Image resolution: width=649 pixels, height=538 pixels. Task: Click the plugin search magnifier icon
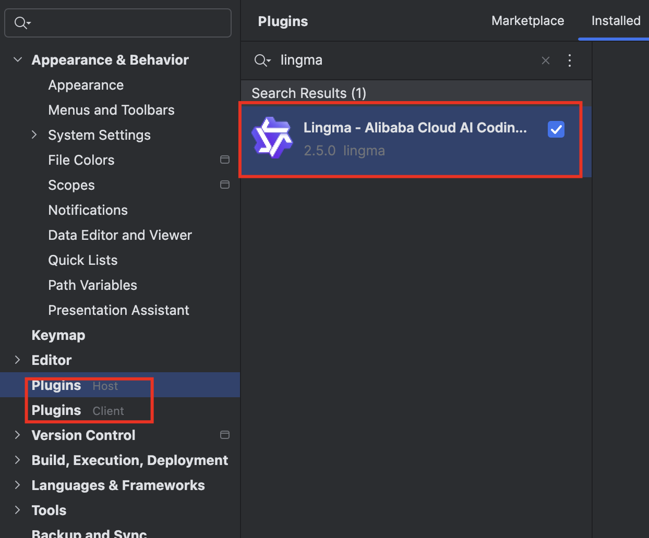click(x=261, y=60)
